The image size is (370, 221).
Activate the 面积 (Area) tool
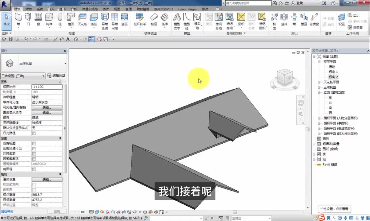click(241, 20)
